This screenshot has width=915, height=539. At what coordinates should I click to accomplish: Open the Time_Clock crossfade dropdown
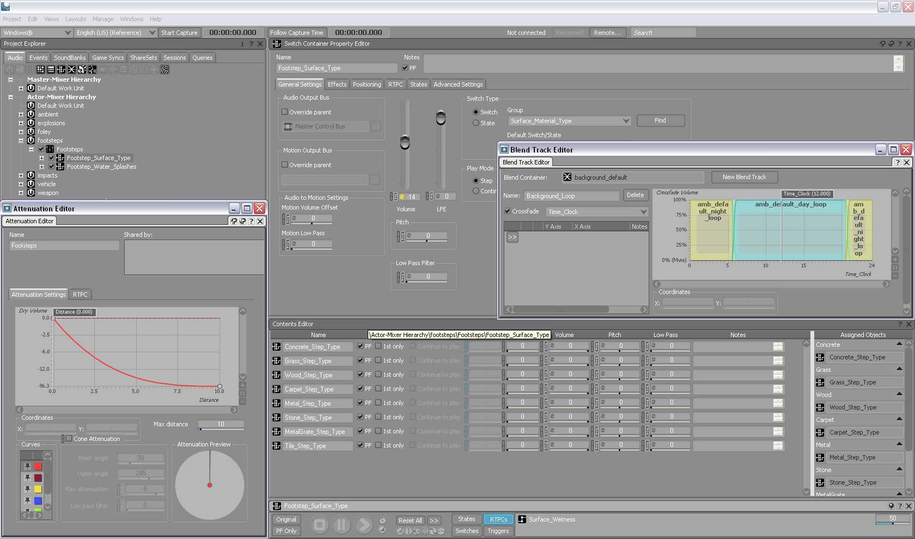[597, 212]
